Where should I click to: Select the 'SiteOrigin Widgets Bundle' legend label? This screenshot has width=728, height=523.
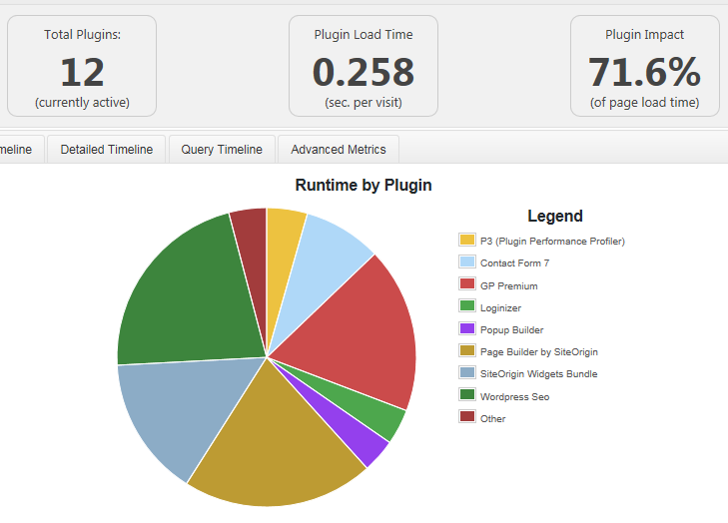[x=538, y=374]
